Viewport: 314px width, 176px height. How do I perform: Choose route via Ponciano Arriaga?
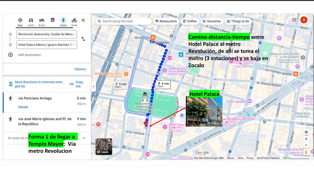coord(47,102)
